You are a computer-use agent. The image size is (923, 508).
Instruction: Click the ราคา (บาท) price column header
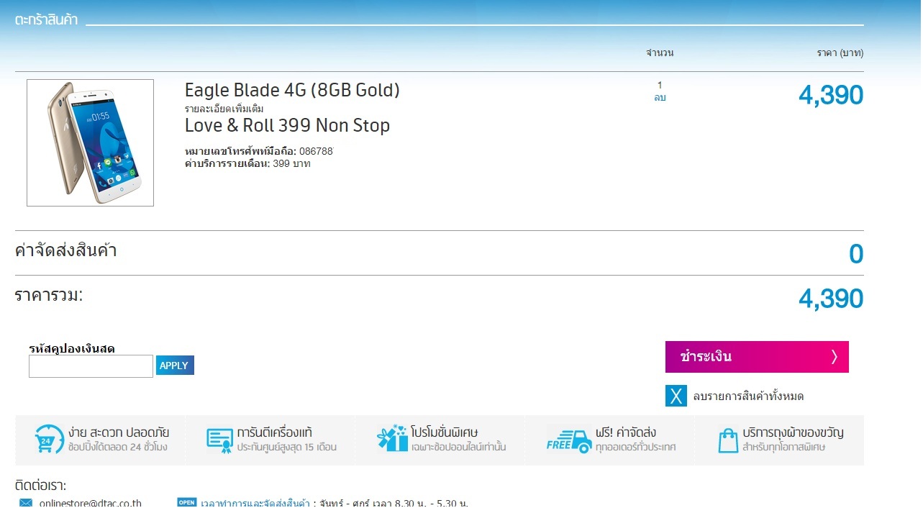pos(840,53)
